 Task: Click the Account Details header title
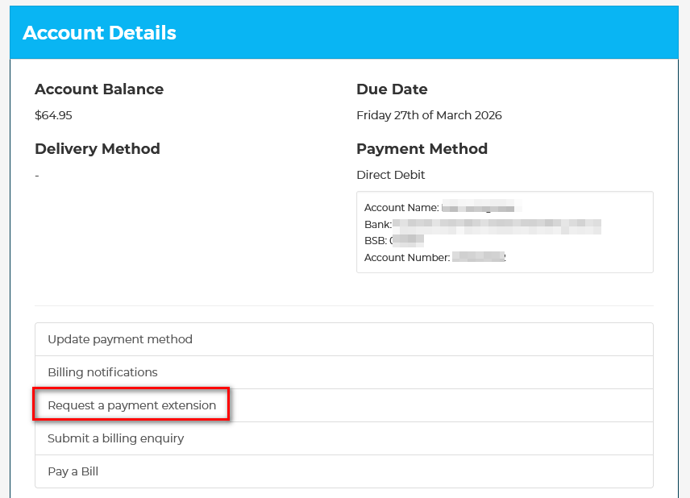(99, 33)
